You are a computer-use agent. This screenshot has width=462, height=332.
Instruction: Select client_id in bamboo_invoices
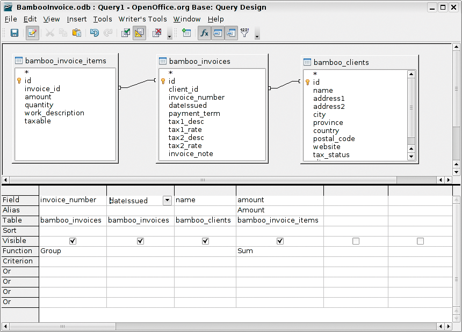[x=183, y=90]
